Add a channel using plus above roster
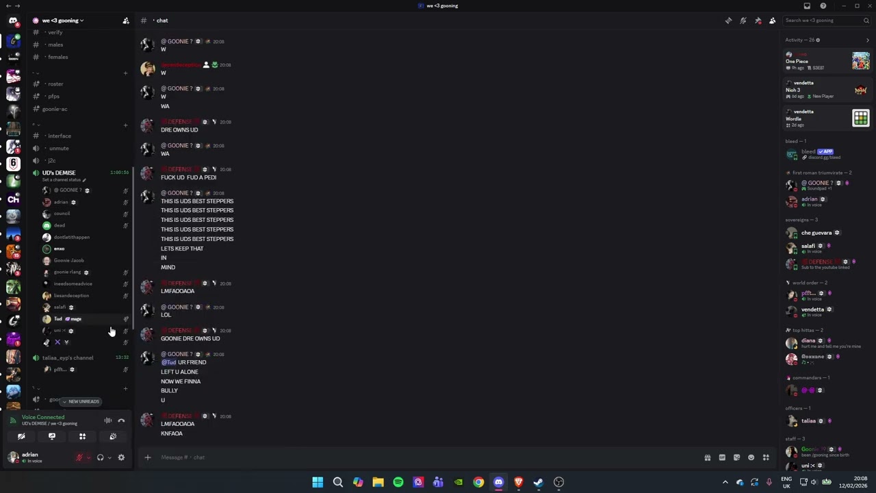Screen dimensions: 876x493 tap(125, 73)
